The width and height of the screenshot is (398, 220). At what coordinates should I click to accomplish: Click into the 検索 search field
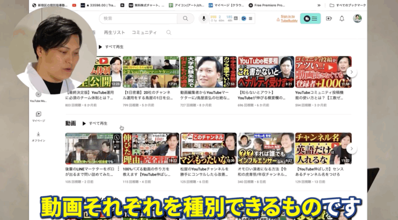pos(138,18)
